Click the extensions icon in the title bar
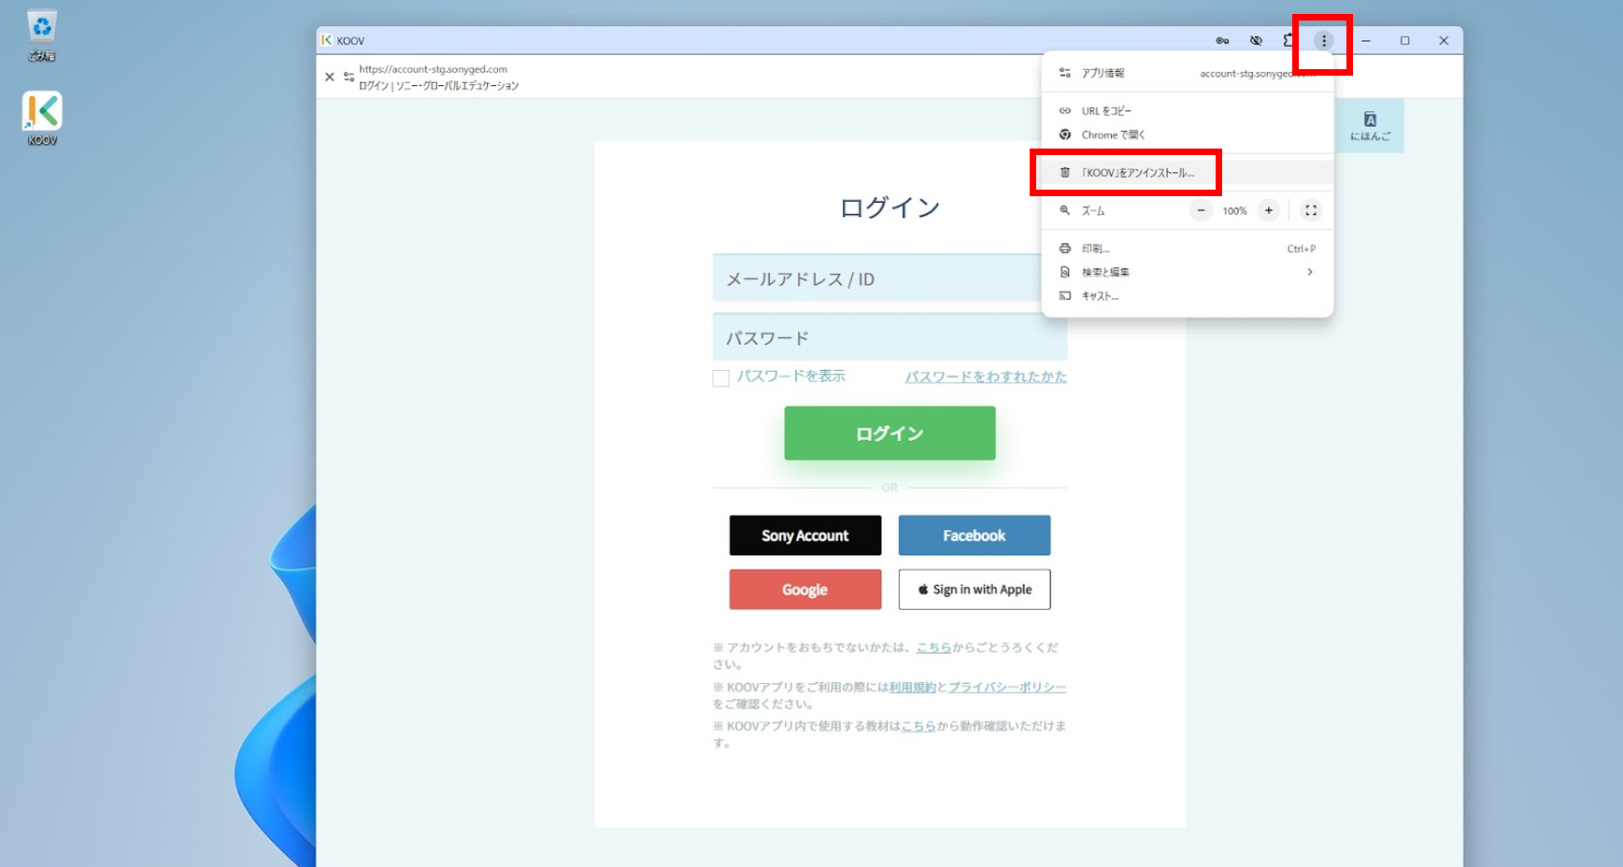The width and height of the screenshot is (1623, 867). [1289, 40]
